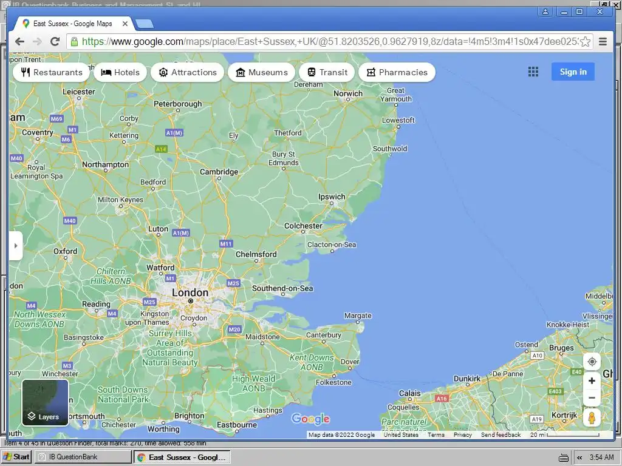Click the green padlock security icon
This screenshot has height=466, width=622.
pos(74,42)
